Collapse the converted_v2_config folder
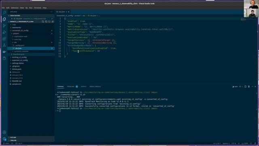This screenshot has width=259, height=146. 20,30
